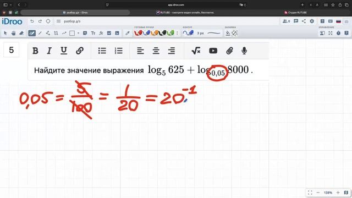352x198 pixels.
Task: Set fill to none
Action: coord(234,33)
